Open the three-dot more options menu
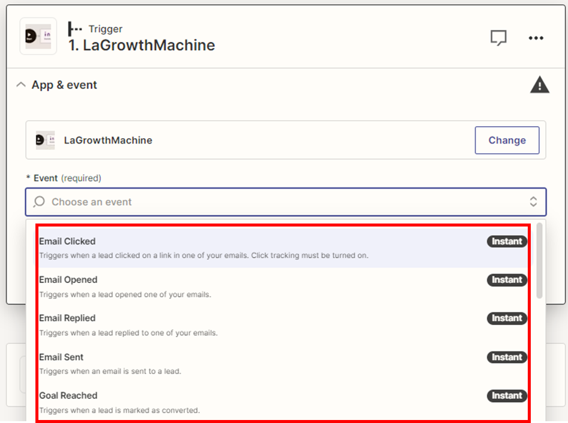 (x=536, y=38)
